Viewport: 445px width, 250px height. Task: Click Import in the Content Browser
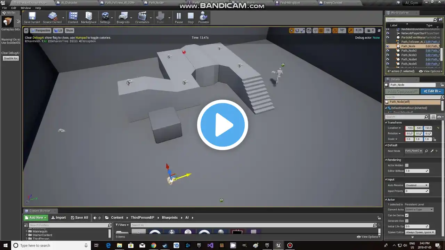tap(58, 218)
